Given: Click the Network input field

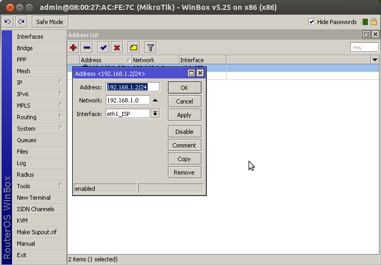Looking at the screenshot, I should [x=128, y=100].
